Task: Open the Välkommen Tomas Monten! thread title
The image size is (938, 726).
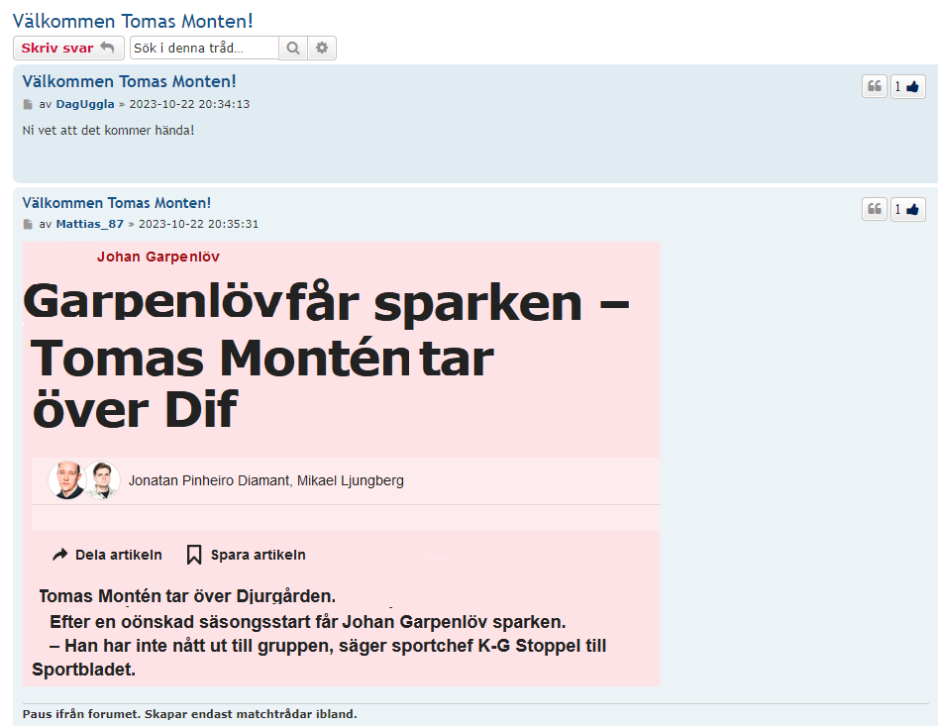Action: click(x=133, y=21)
